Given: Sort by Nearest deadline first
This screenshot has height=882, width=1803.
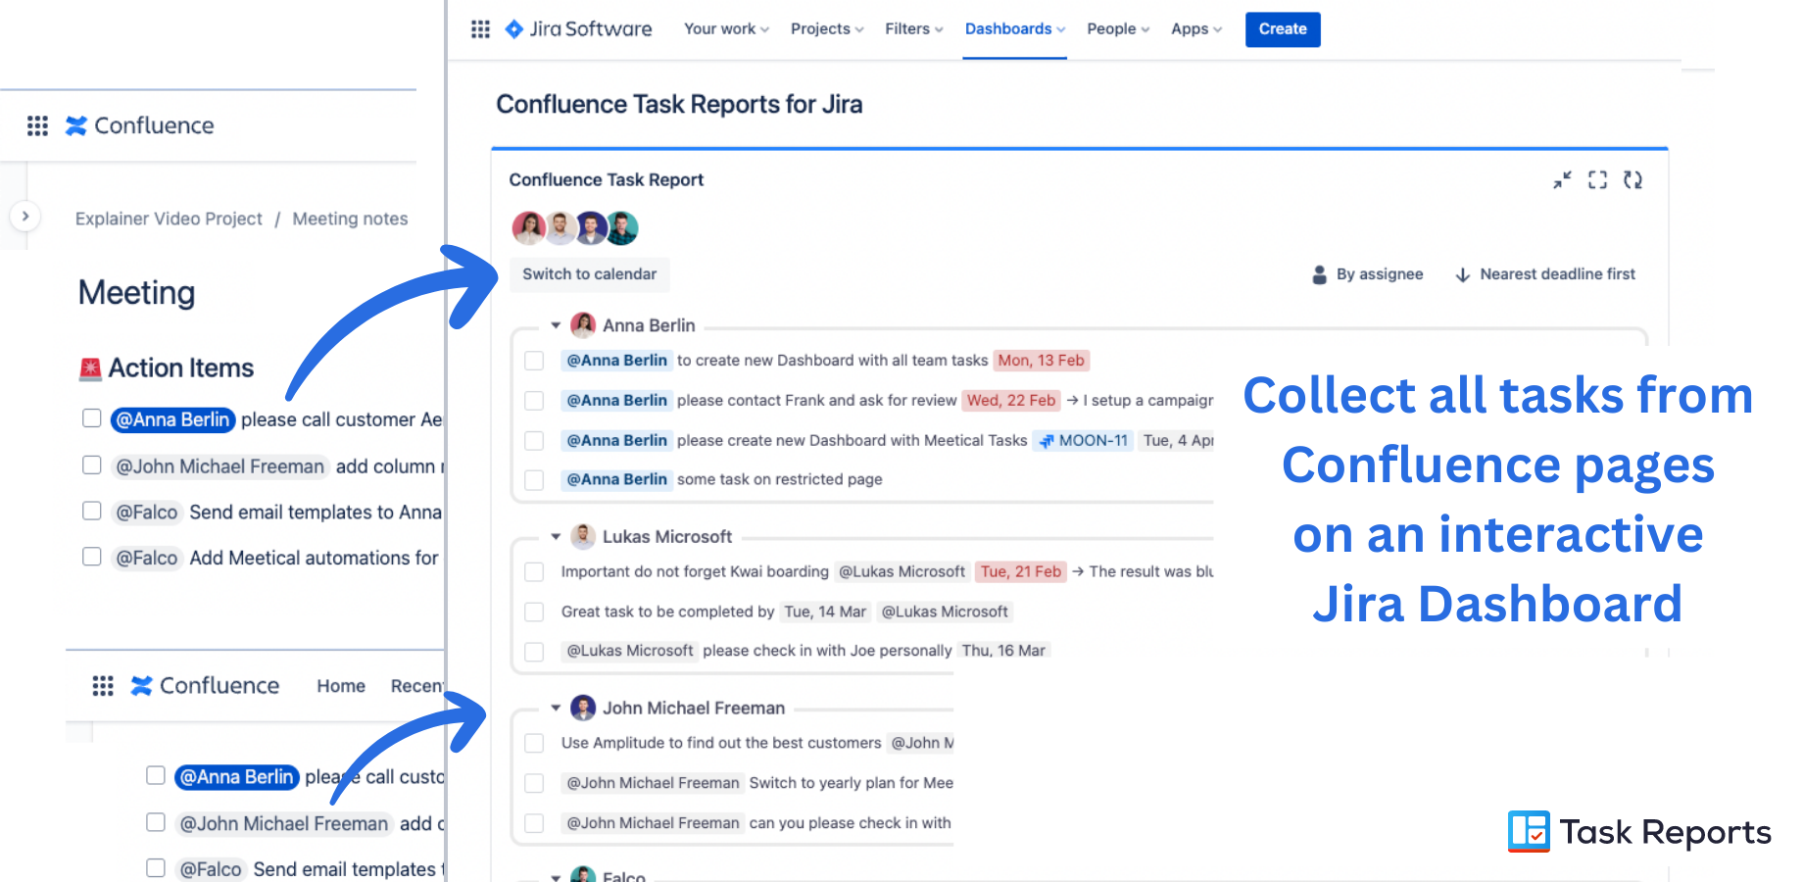Looking at the screenshot, I should [x=1545, y=274].
